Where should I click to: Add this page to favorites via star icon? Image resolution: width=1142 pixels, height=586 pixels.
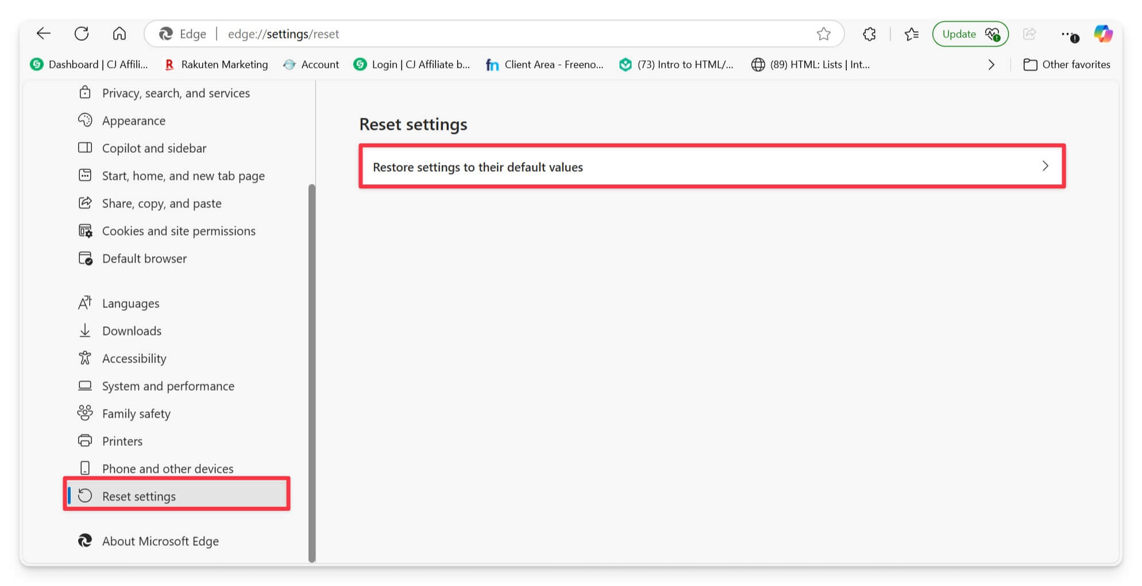point(823,33)
